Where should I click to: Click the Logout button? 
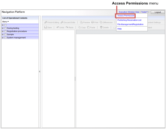[158, 12]
